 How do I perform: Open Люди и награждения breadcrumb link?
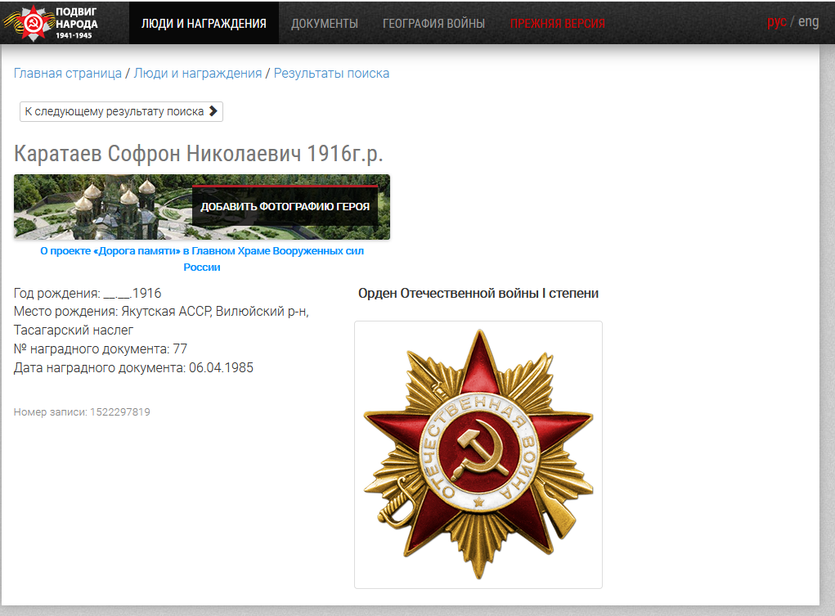pyautogui.click(x=198, y=73)
